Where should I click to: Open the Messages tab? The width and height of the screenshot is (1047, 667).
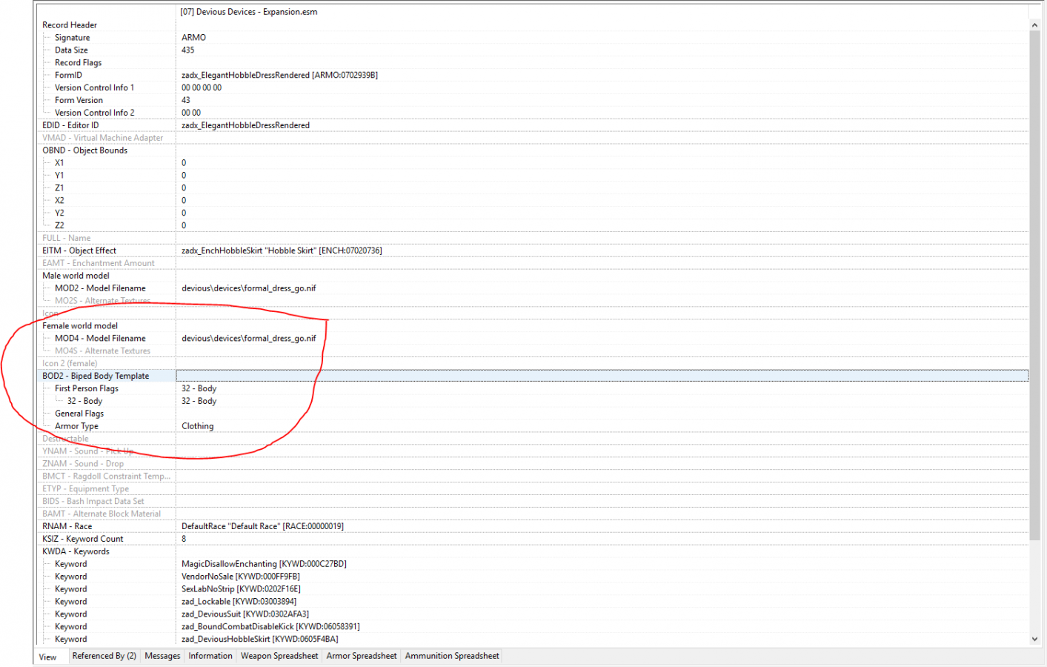[162, 656]
